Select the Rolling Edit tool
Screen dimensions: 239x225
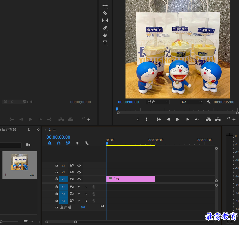(x=105, y=6)
